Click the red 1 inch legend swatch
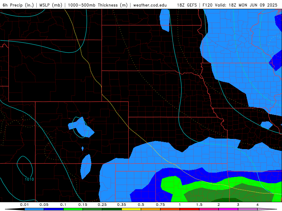This screenshot has height=211, width=282. (x=190, y=209)
